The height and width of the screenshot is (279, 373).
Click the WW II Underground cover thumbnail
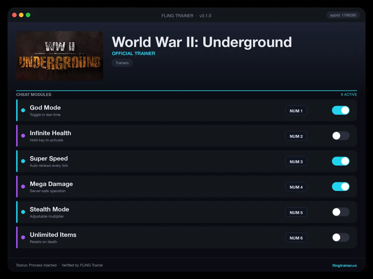[60, 56]
